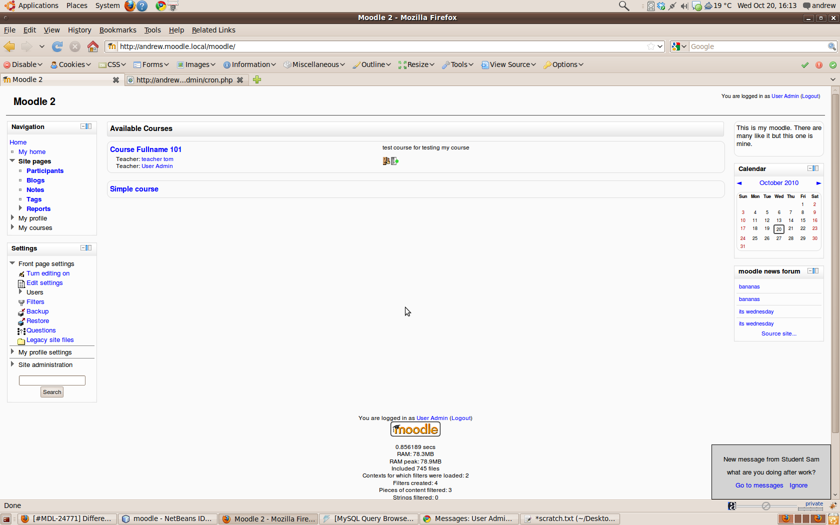Expand Site administration

[x=12, y=364]
